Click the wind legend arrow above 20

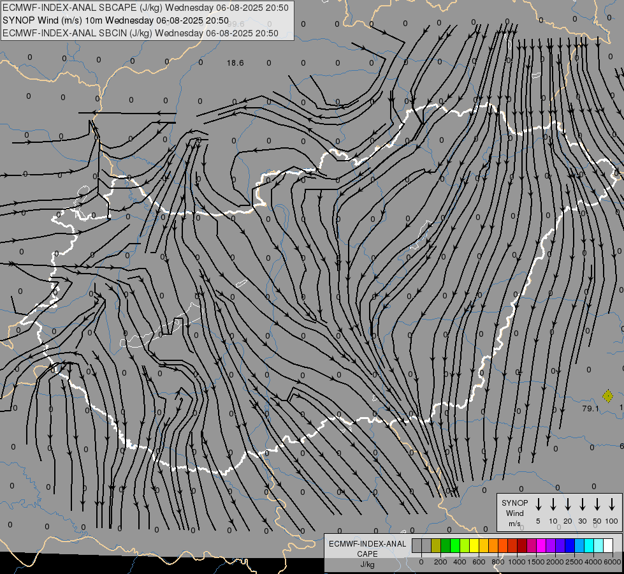pyautogui.click(x=568, y=504)
